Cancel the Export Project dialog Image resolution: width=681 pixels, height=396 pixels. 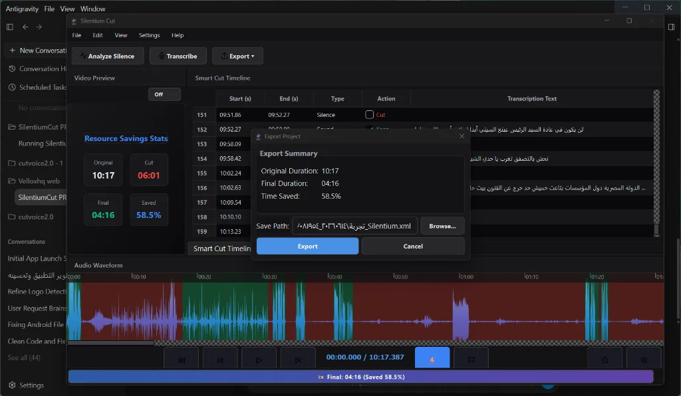point(413,246)
